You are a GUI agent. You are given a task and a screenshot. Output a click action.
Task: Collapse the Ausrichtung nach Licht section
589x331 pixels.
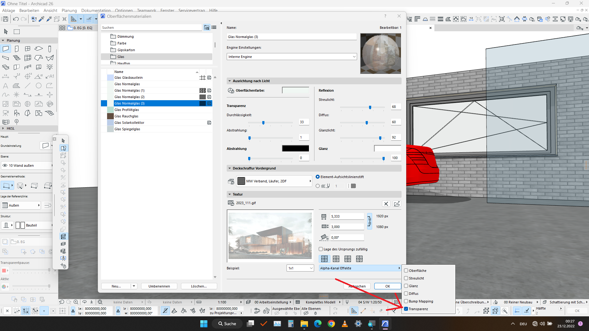(x=229, y=81)
